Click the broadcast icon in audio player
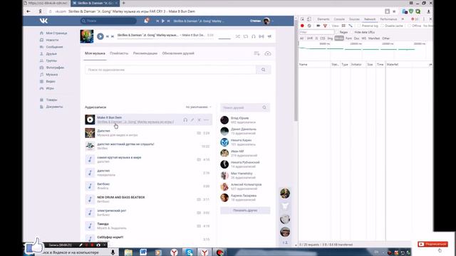Image resolution: width=456 pixels, height=256 pixels. click(x=261, y=36)
